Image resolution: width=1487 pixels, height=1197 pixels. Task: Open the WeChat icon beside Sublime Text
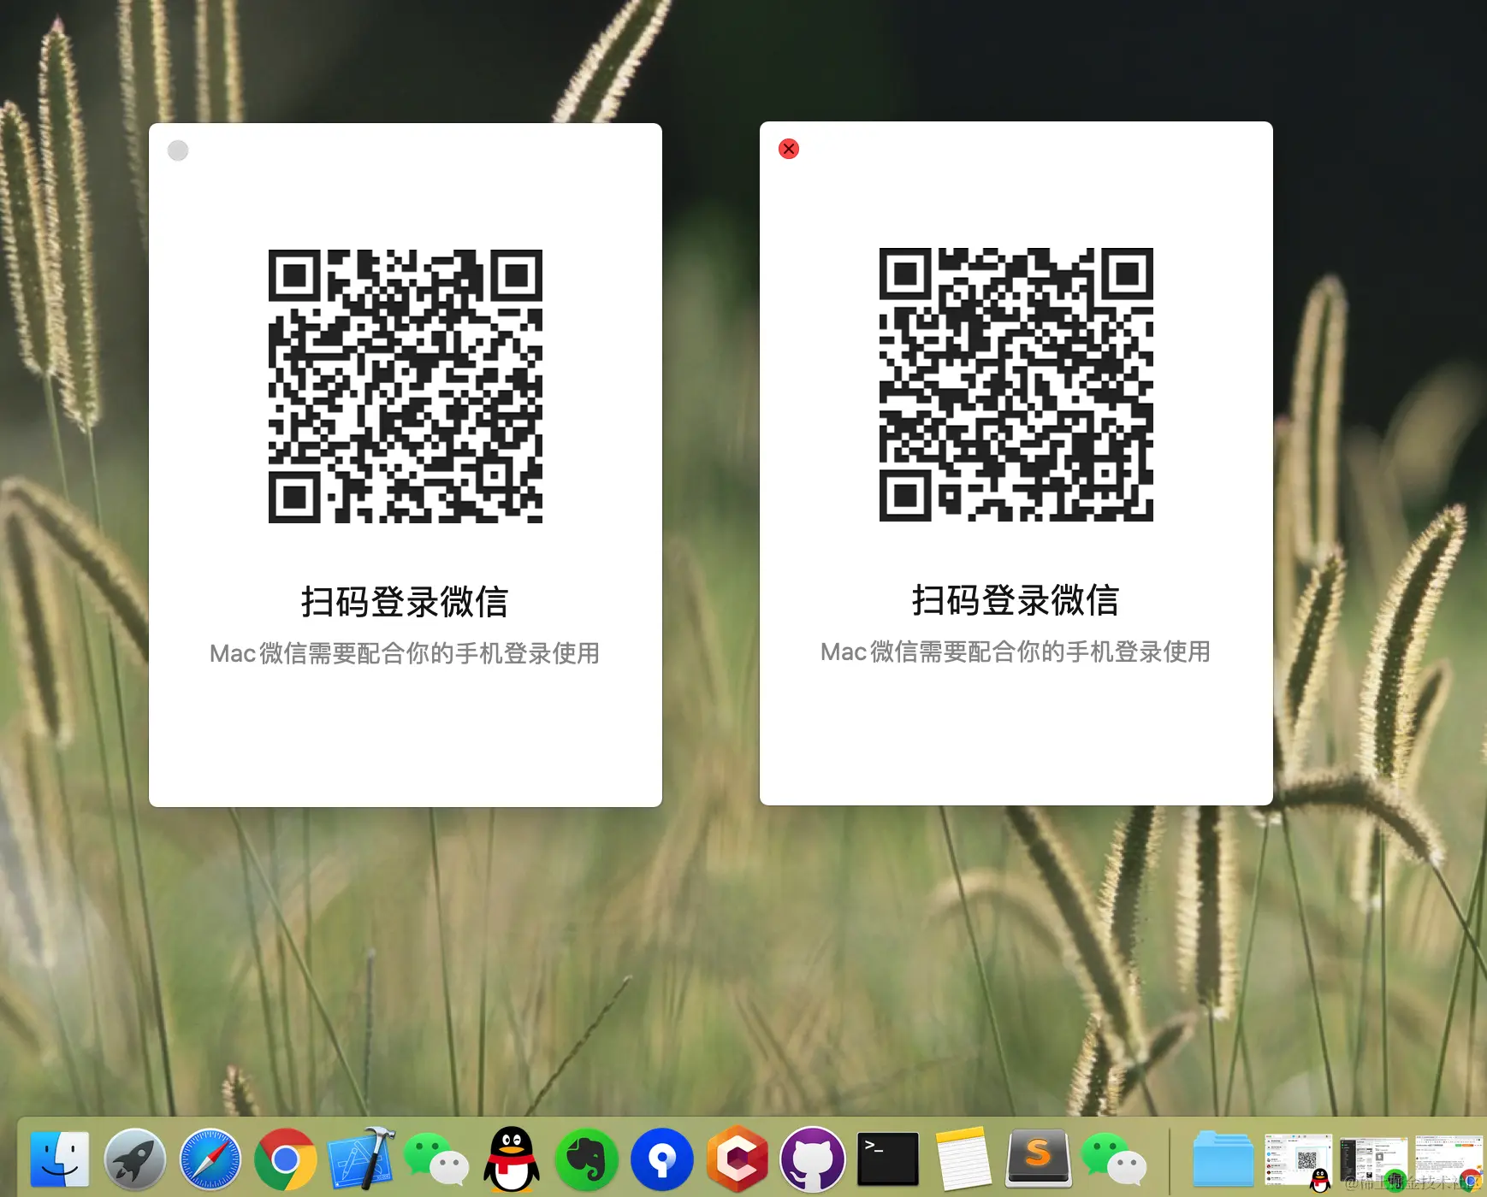[1114, 1159]
